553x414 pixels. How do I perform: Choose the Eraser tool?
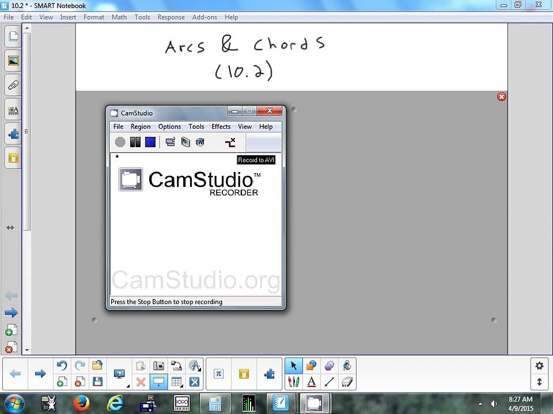[x=347, y=382]
